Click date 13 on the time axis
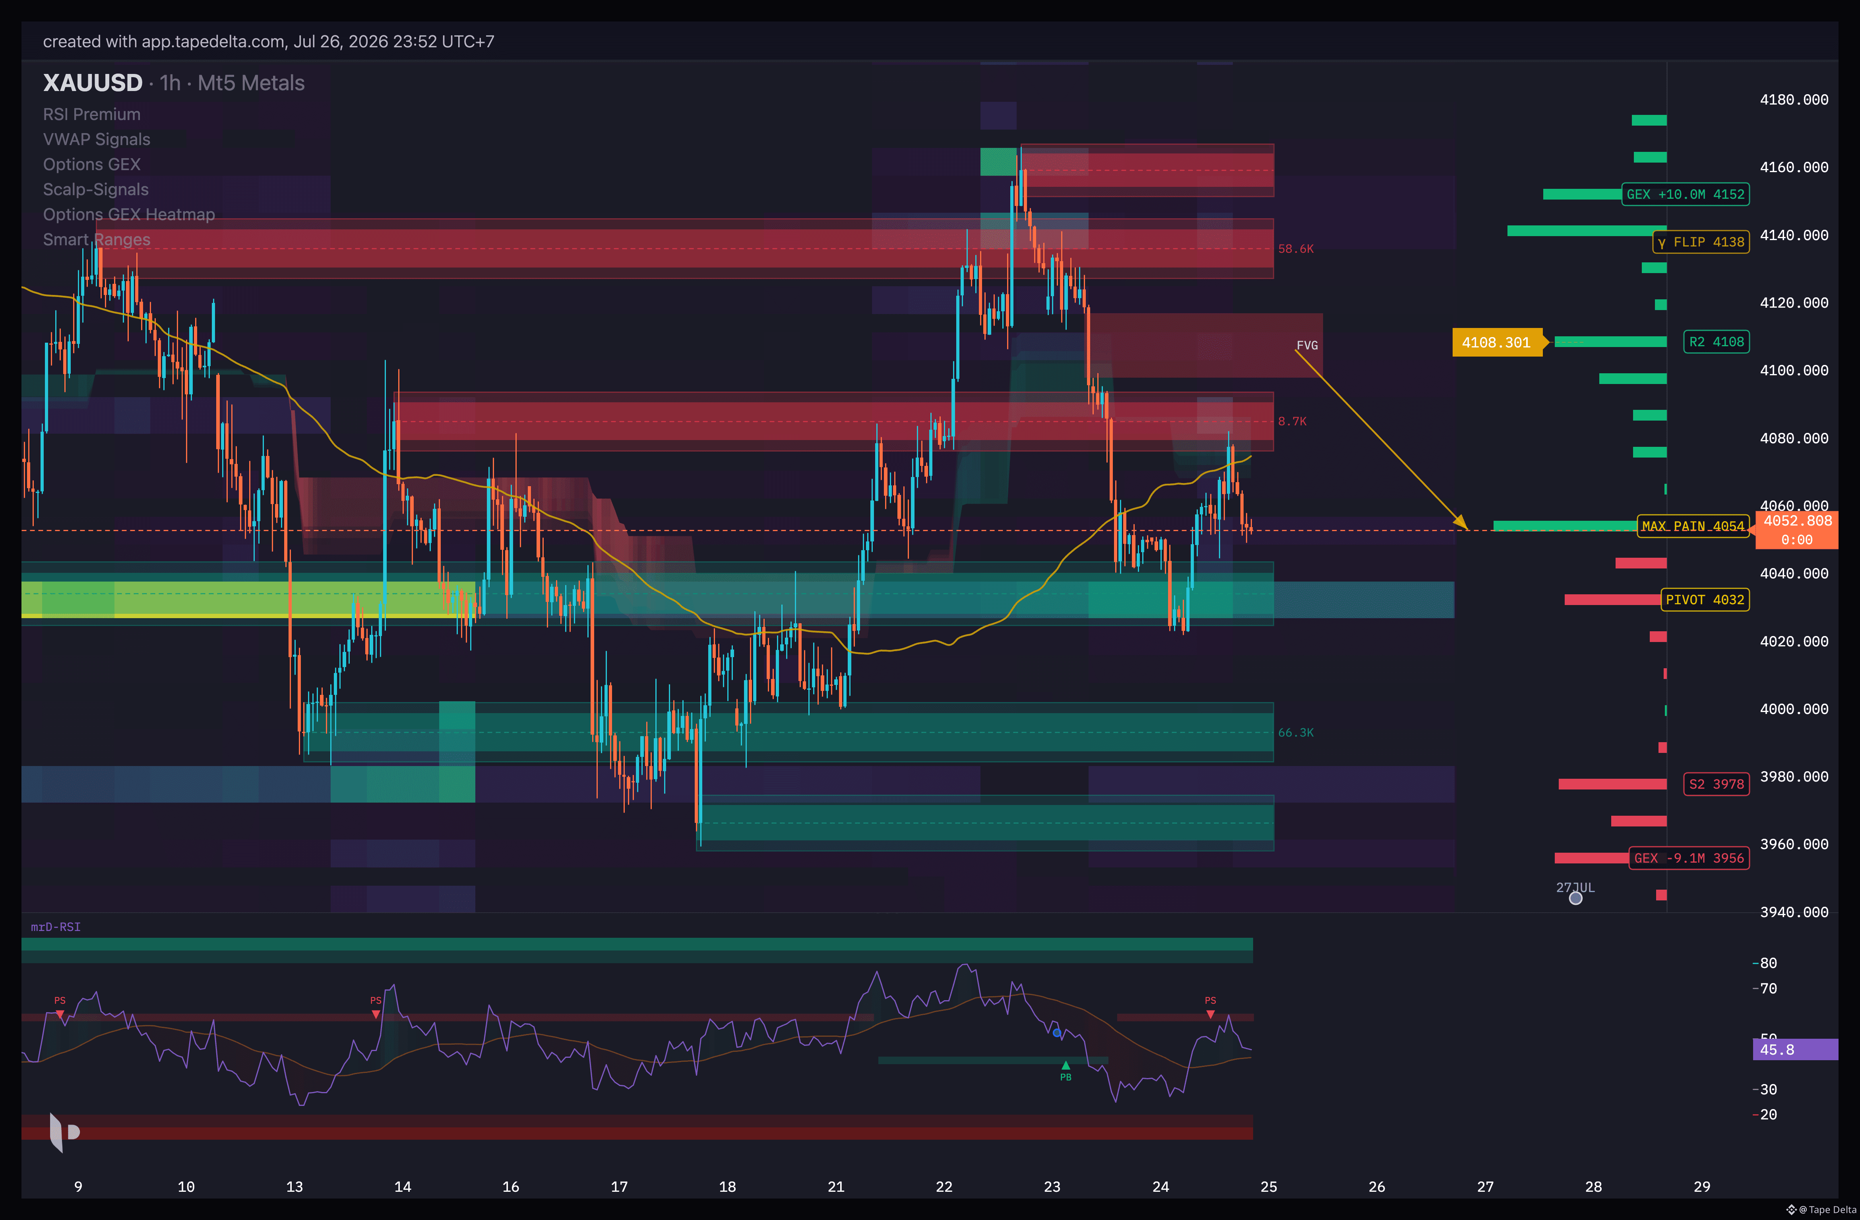Image resolution: width=1860 pixels, height=1220 pixels. click(x=294, y=1186)
